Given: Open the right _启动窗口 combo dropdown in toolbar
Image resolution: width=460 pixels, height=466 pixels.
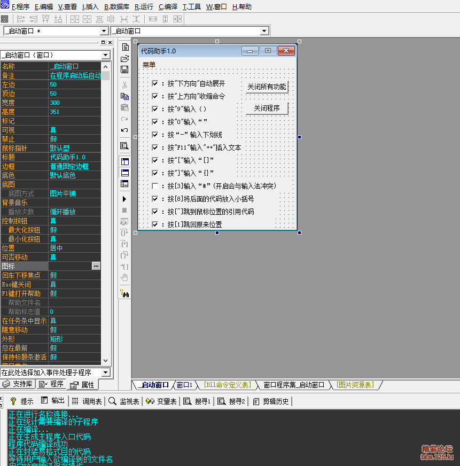Looking at the screenshot, I should click(x=264, y=31).
